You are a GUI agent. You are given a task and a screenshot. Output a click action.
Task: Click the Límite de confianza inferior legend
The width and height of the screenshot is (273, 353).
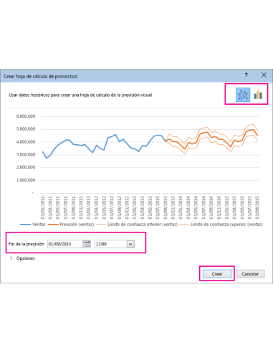tap(137, 225)
